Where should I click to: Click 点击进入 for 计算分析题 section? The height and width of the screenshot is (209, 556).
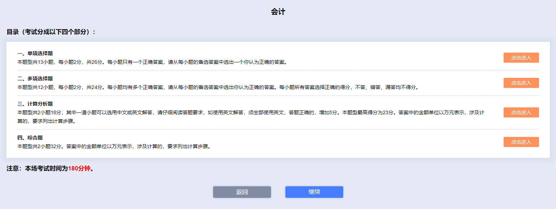(x=521, y=112)
